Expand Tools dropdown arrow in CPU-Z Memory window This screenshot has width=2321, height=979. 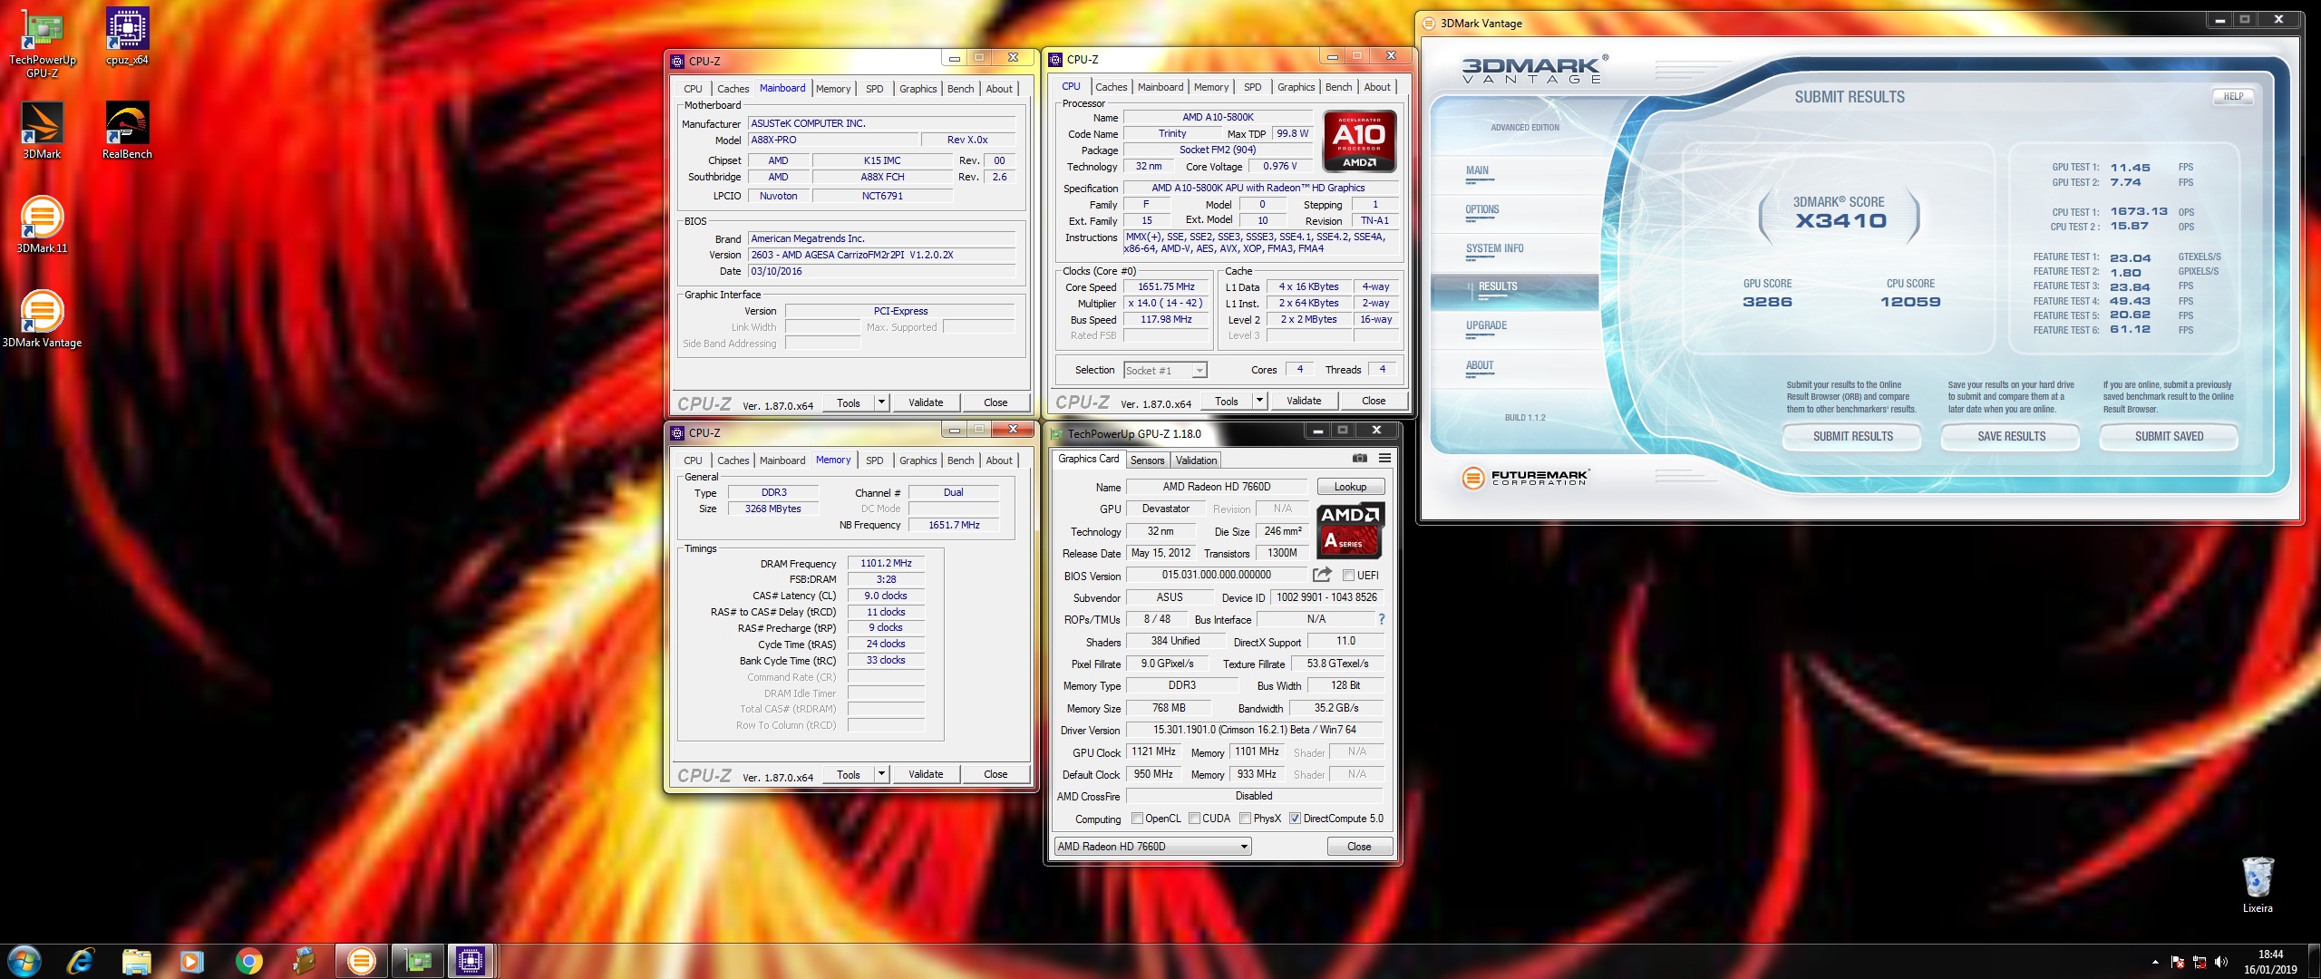881,774
